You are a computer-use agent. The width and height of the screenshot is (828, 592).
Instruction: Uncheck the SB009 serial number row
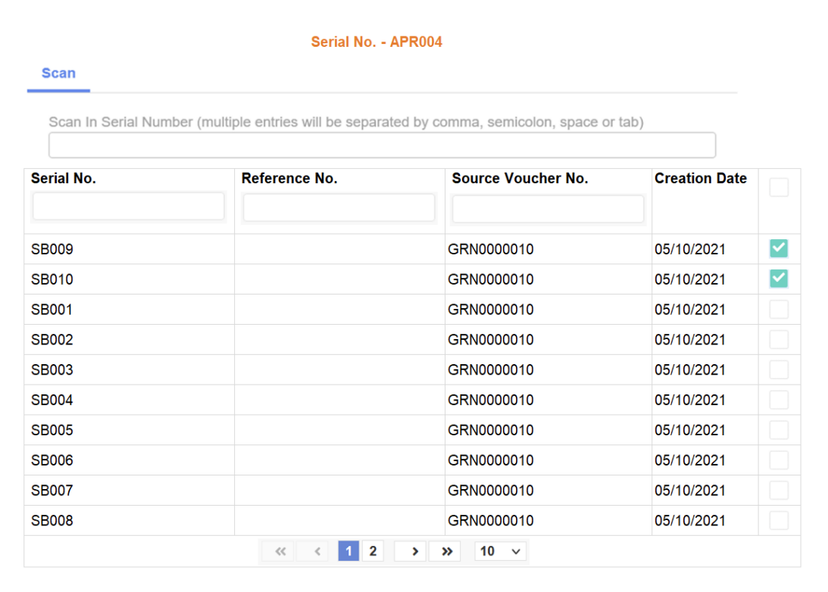pos(780,248)
